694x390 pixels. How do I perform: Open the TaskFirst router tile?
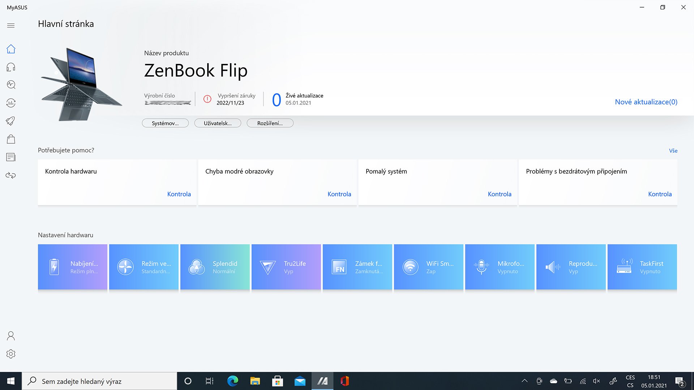pos(642,267)
